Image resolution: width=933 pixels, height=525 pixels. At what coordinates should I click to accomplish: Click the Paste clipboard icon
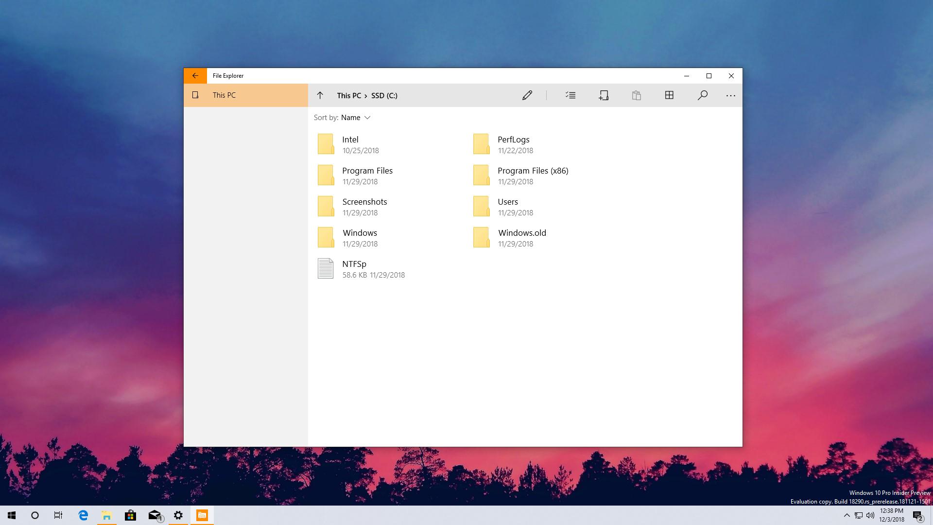click(637, 95)
